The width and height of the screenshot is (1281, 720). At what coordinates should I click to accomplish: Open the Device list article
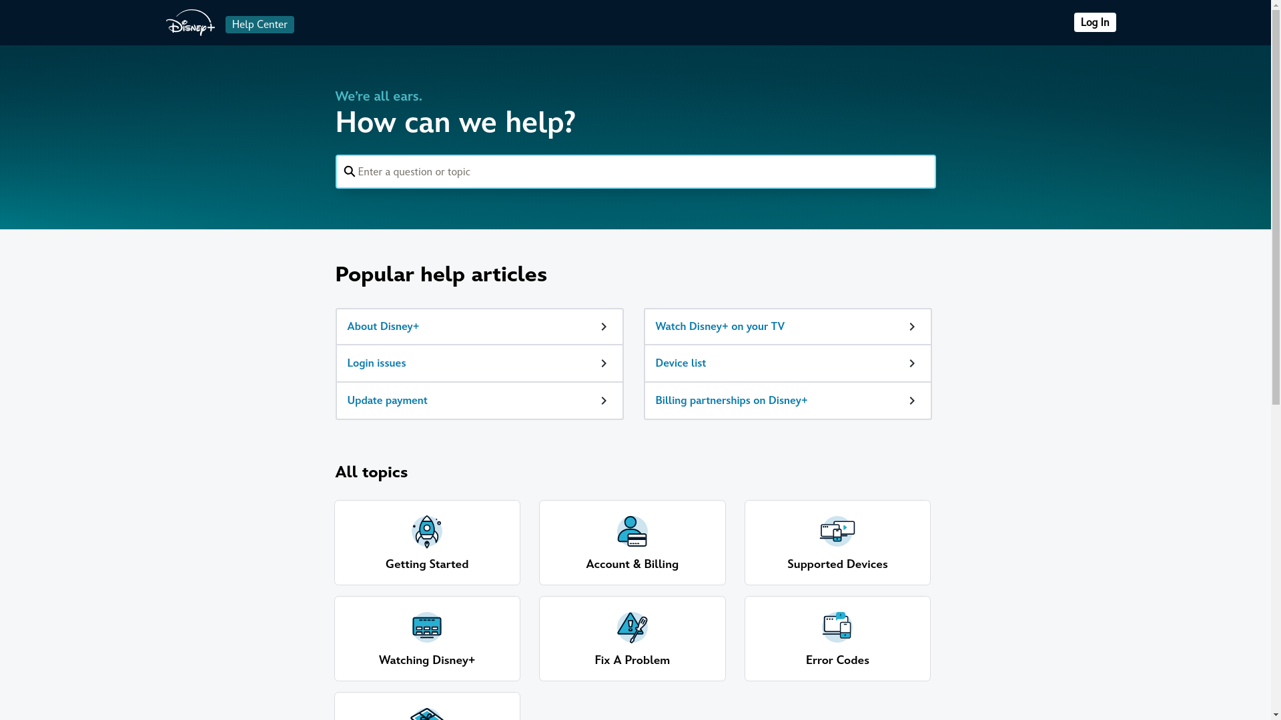788,363
